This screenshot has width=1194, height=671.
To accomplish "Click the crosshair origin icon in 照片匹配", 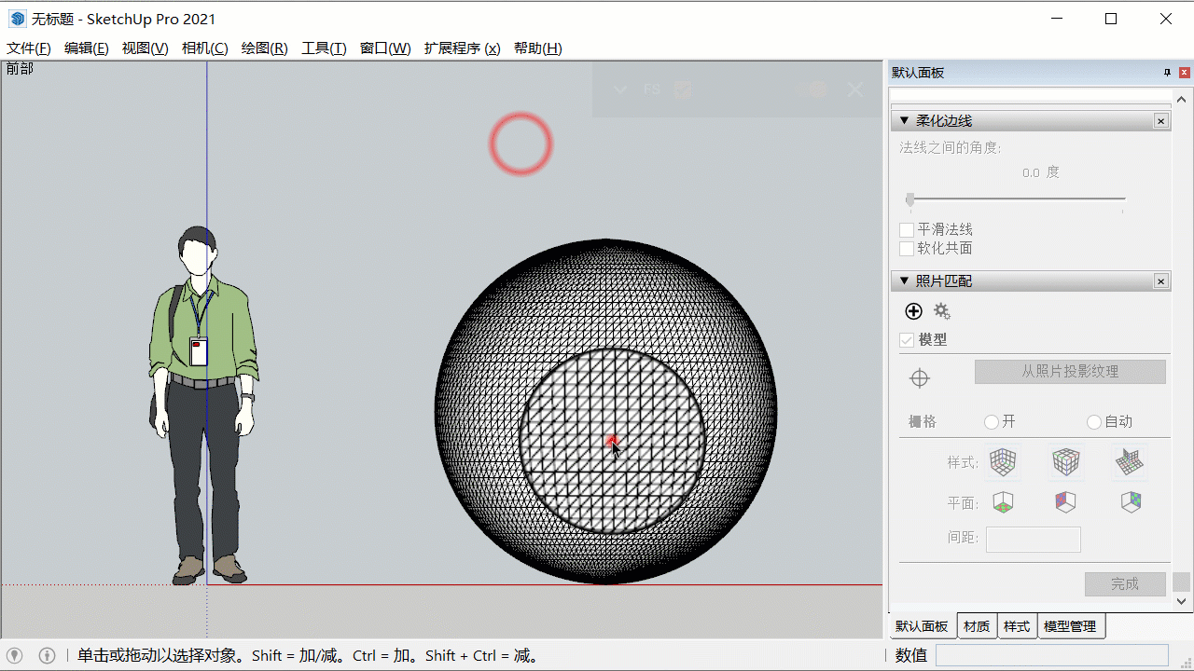I will pyautogui.click(x=920, y=378).
